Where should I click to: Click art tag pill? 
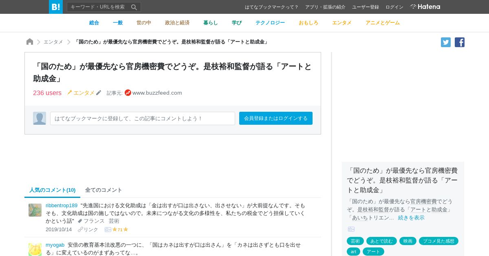353,252
